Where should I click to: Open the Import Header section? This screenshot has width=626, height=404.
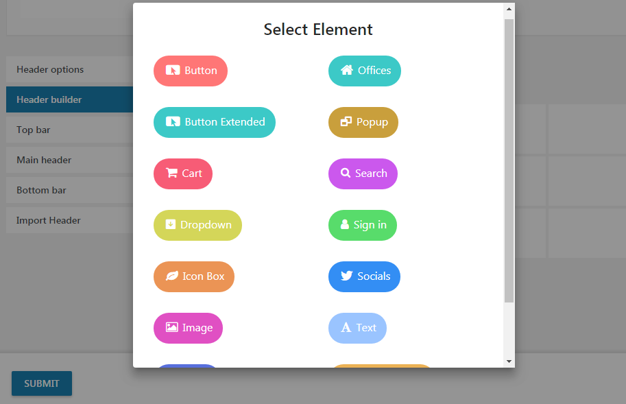[49, 220]
